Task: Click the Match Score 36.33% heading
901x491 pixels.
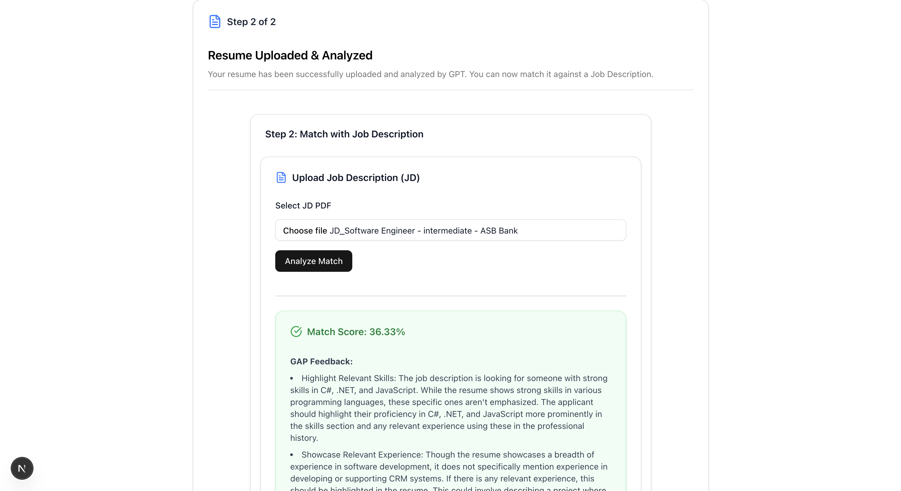Action: point(356,332)
